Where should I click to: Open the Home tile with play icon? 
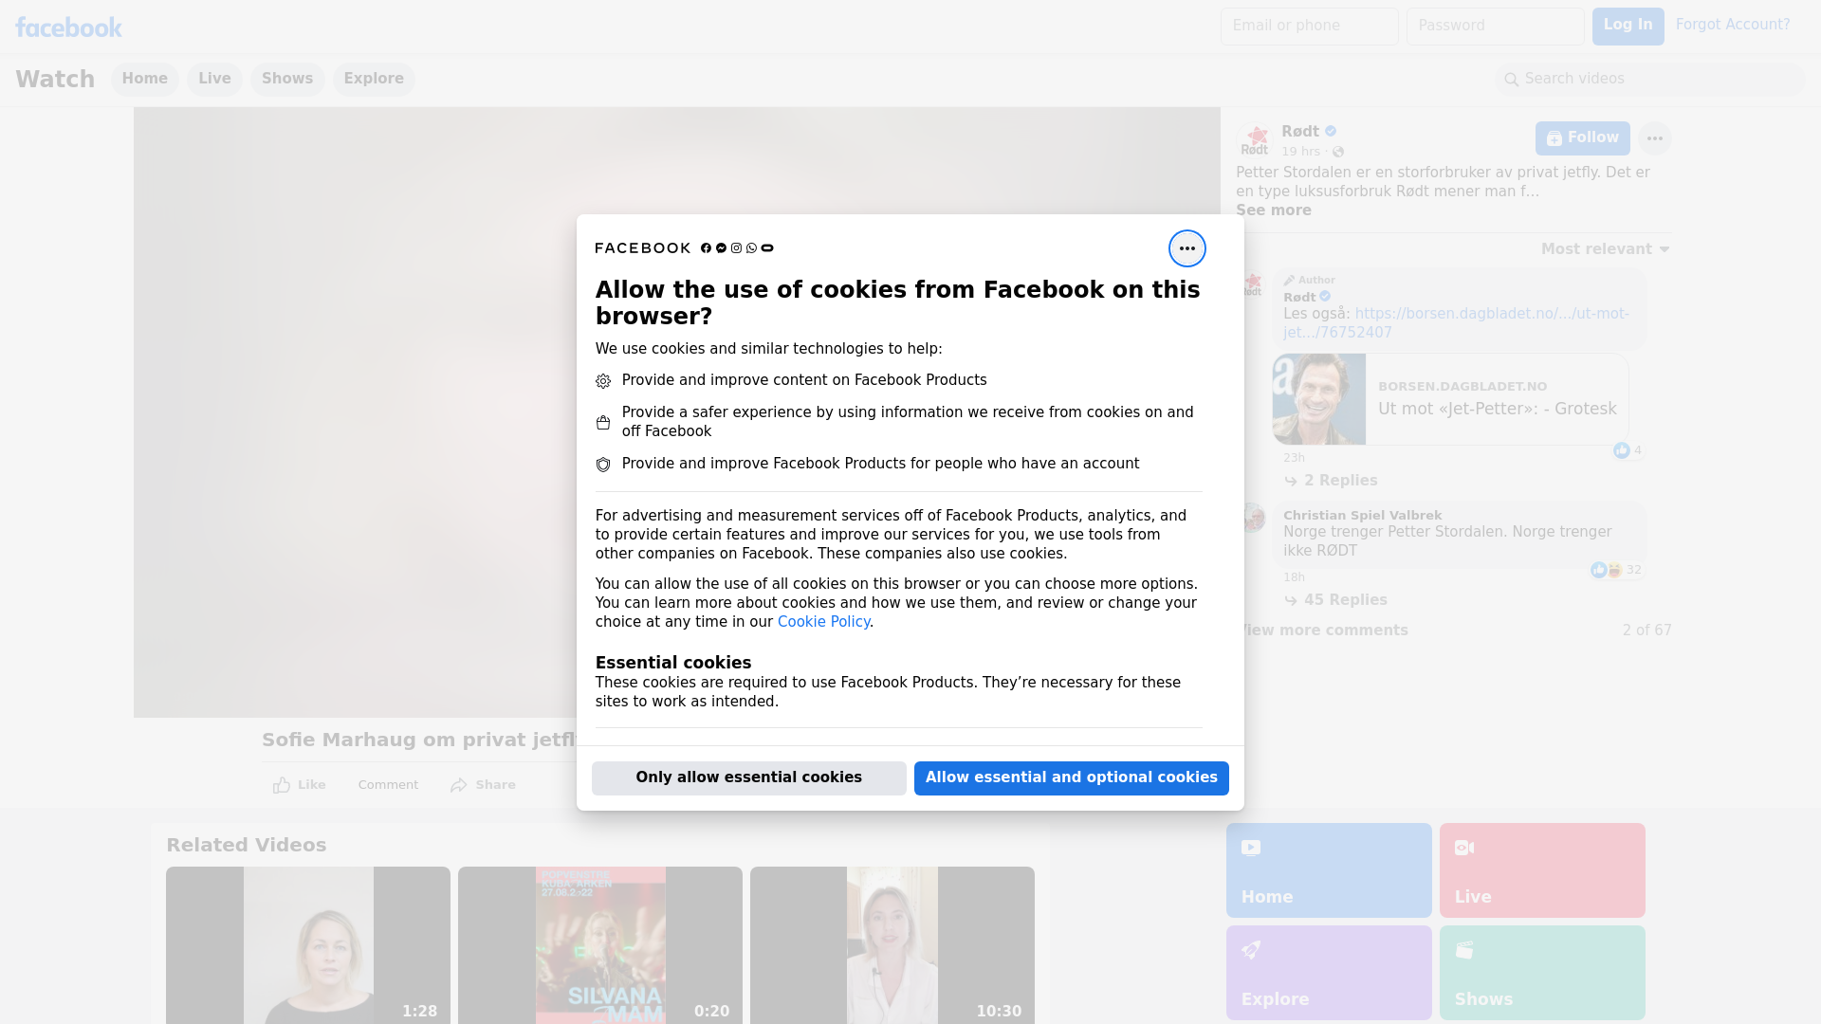pyautogui.click(x=1329, y=870)
